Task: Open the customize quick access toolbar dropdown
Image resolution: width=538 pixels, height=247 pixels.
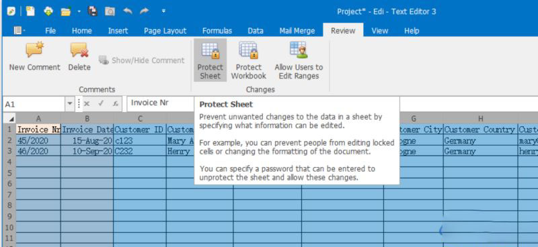Action: pyautogui.click(x=163, y=11)
